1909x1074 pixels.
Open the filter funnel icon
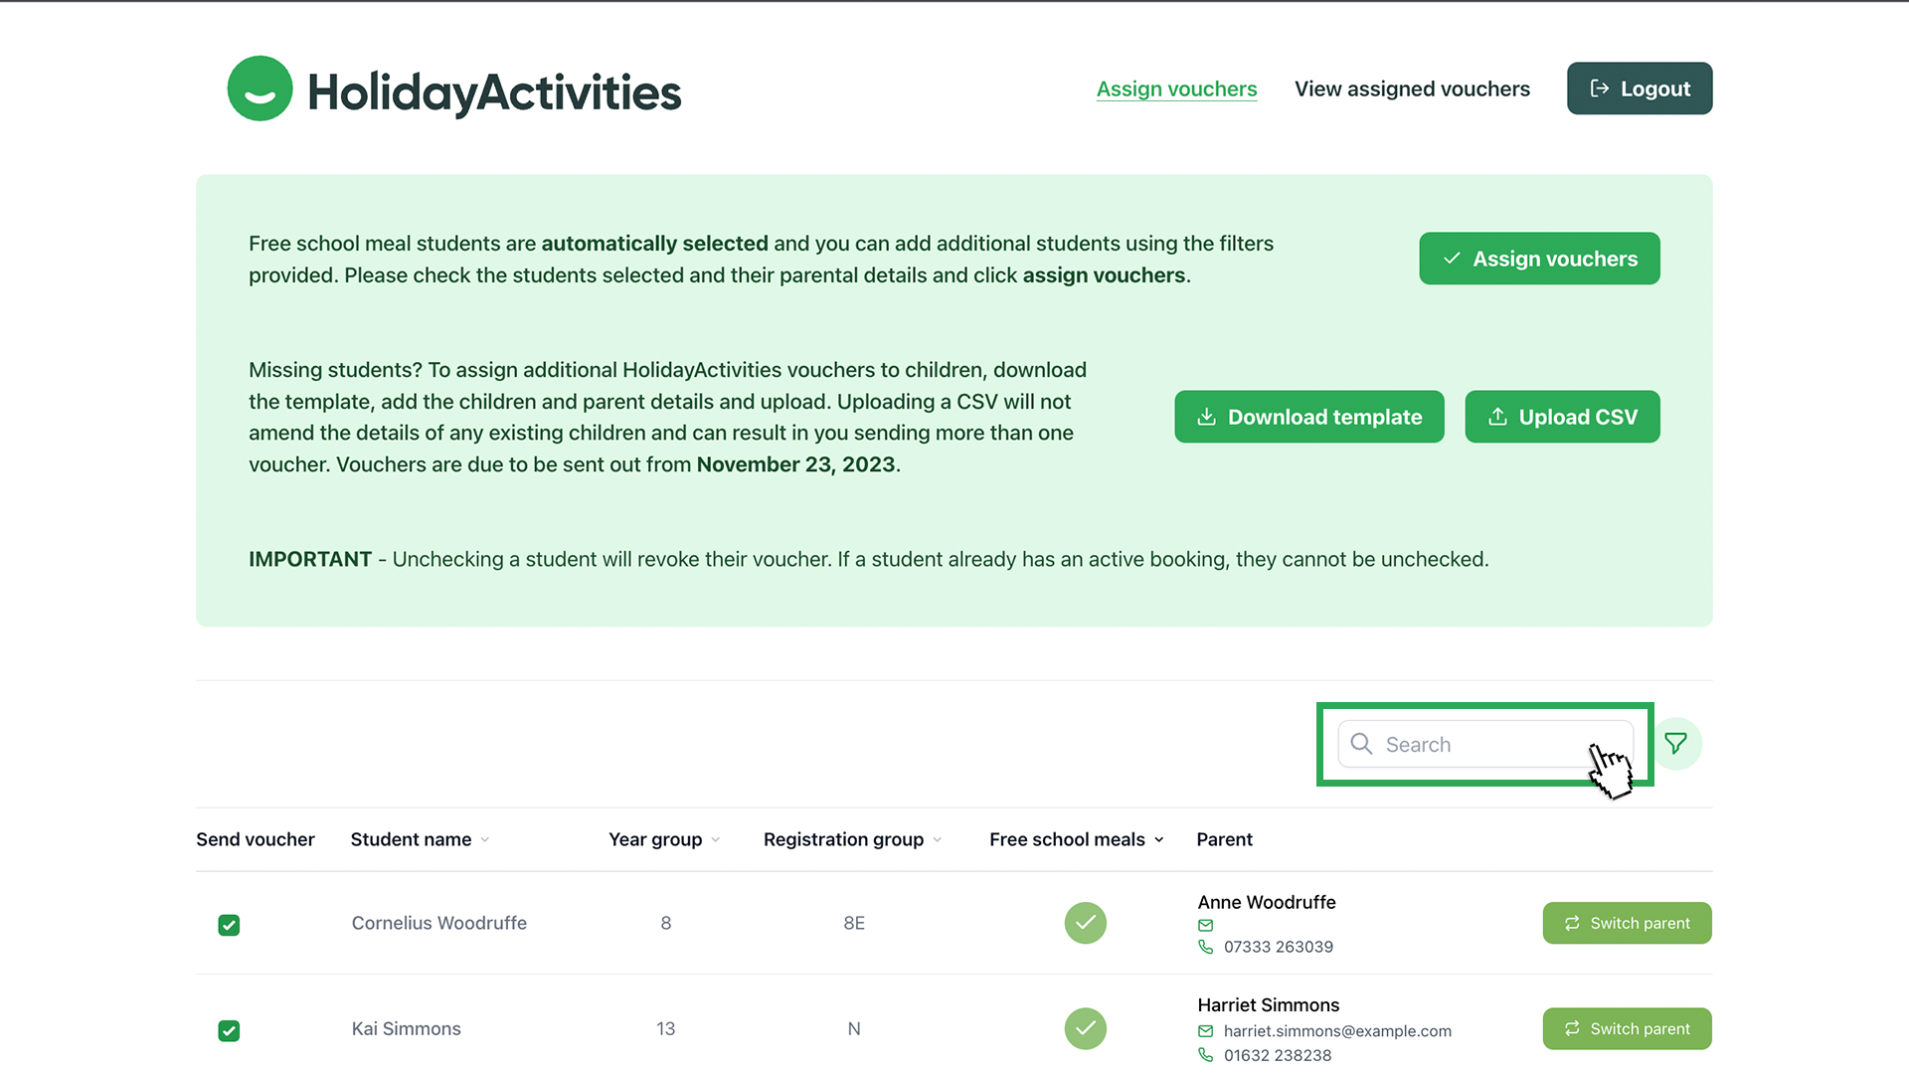1675,744
